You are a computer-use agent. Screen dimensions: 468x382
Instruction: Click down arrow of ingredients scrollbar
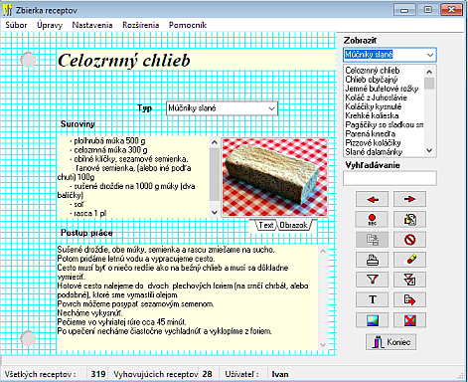[215, 212]
